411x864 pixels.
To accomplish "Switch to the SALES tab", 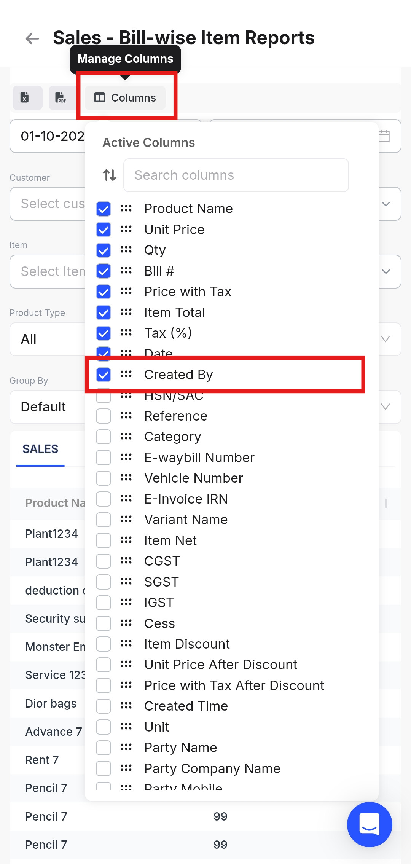I will [40, 449].
